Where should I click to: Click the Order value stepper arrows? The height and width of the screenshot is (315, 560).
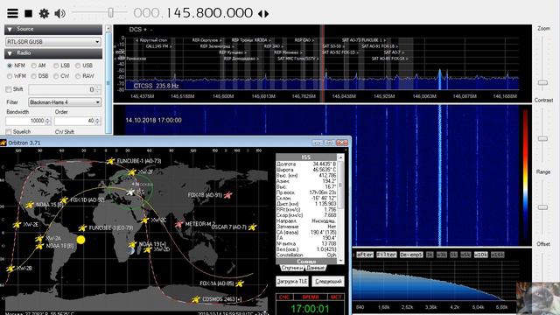tap(97, 121)
